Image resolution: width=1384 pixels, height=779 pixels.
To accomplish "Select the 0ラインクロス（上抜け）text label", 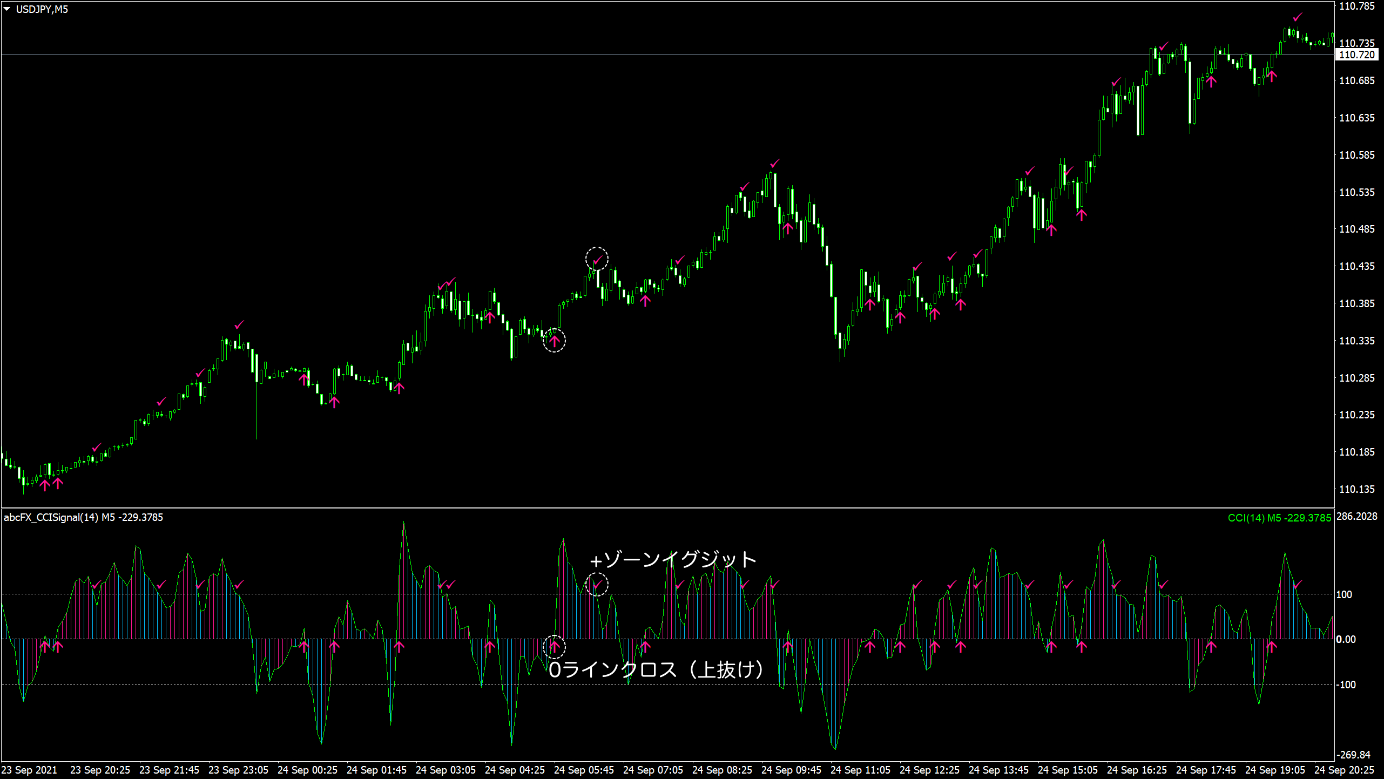I will [x=656, y=670].
